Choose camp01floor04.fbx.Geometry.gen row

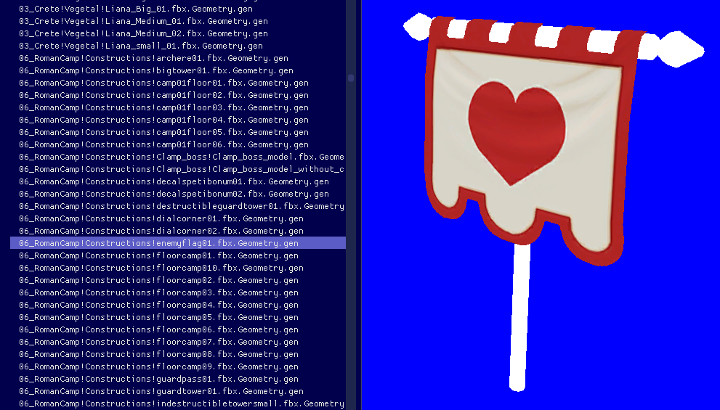click(178, 120)
